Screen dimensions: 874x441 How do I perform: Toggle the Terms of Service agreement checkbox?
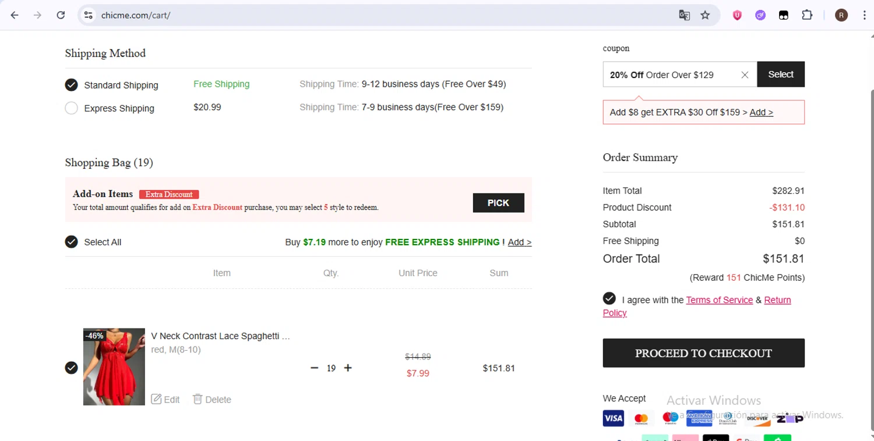tap(609, 299)
